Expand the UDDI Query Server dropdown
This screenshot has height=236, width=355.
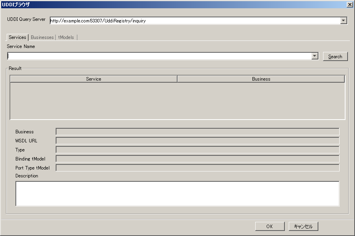pos(344,21)
